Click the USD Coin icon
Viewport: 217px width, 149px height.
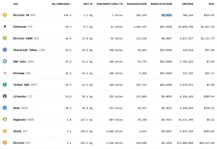click(5, 61)
